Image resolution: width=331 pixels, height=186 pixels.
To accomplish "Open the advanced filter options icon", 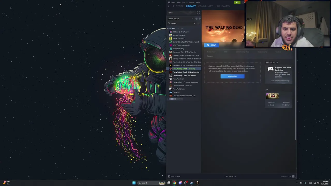I will pyautogui.click(x=198, y=24).
